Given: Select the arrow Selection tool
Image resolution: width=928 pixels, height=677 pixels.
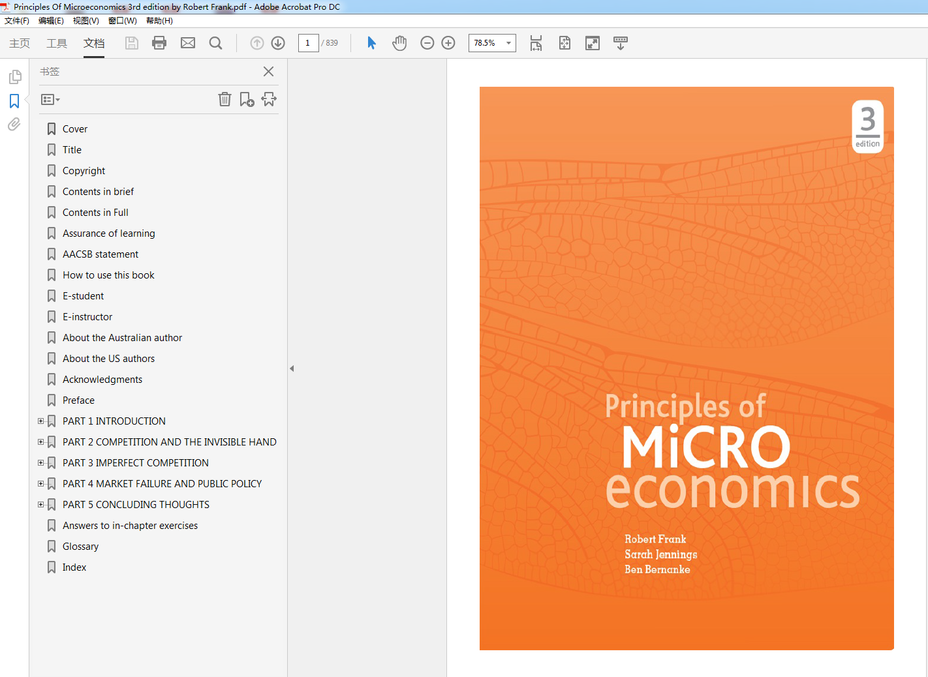Looking at the screenshot, I should click(x=371, y=43).
